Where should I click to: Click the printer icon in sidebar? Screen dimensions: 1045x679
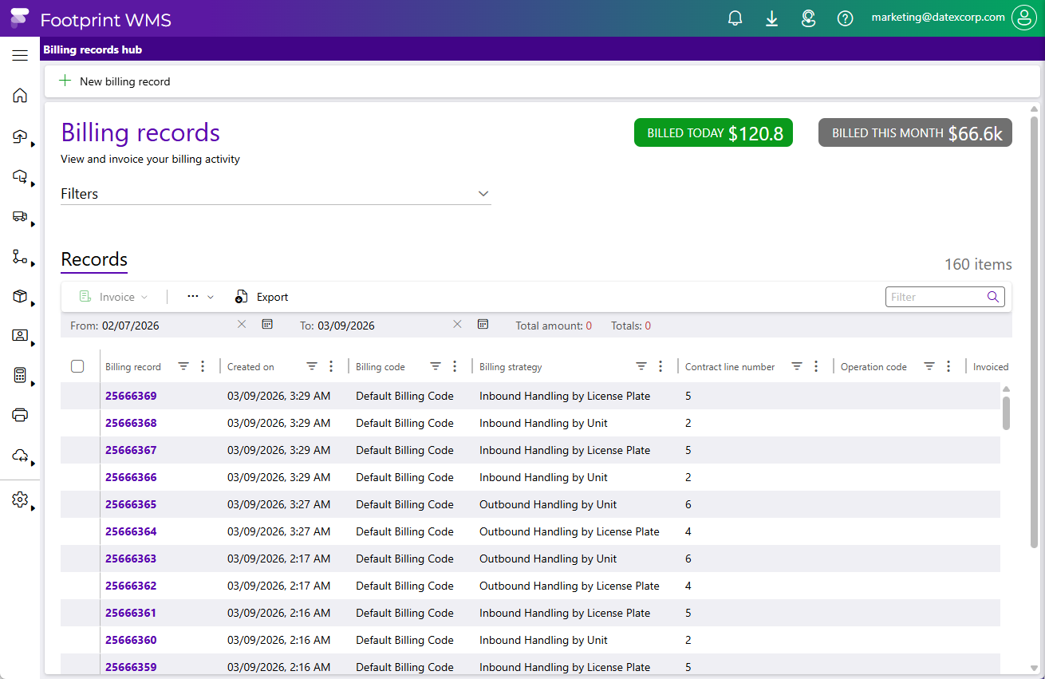click(20, 415)
